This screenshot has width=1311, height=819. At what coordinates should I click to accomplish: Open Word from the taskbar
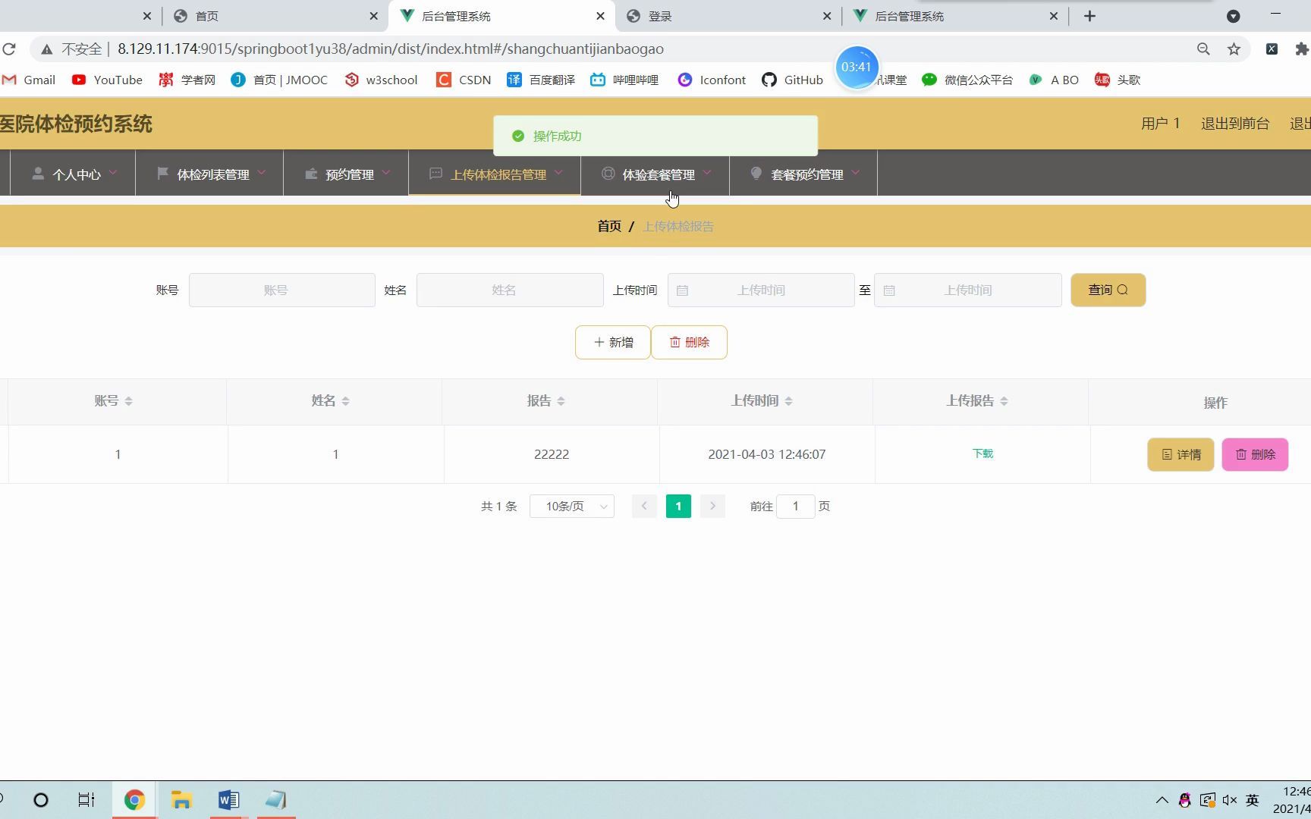coord(228,800)
